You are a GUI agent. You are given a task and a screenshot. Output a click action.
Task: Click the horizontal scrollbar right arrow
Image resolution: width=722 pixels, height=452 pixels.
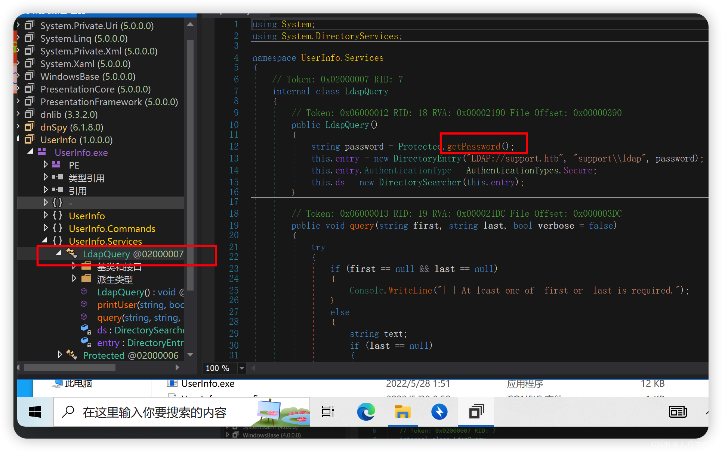tap(178, 367)
